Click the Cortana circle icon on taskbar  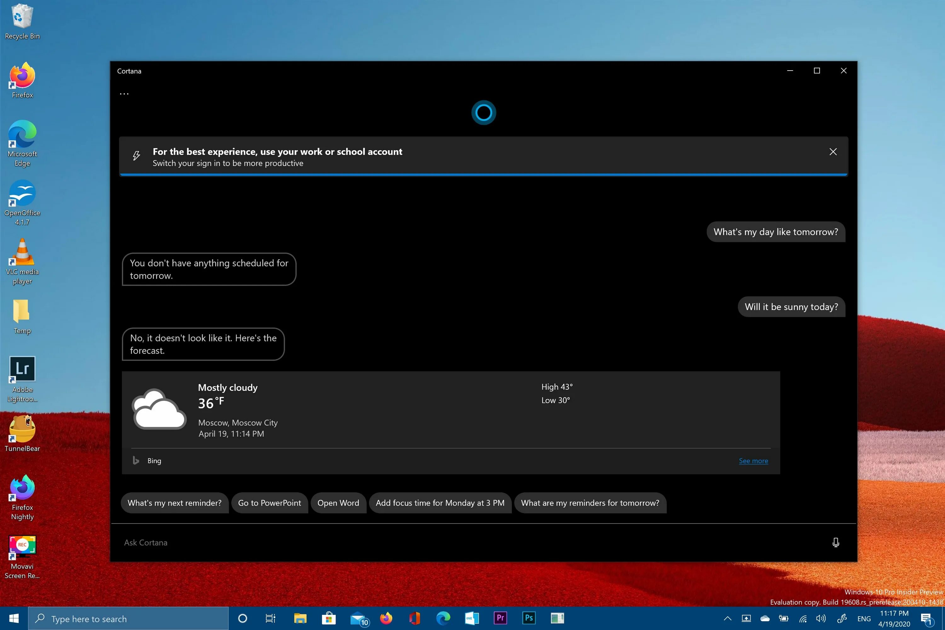click(x=242, y=618)
